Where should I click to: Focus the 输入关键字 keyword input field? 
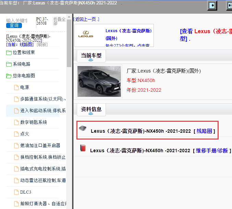(17, 21)
